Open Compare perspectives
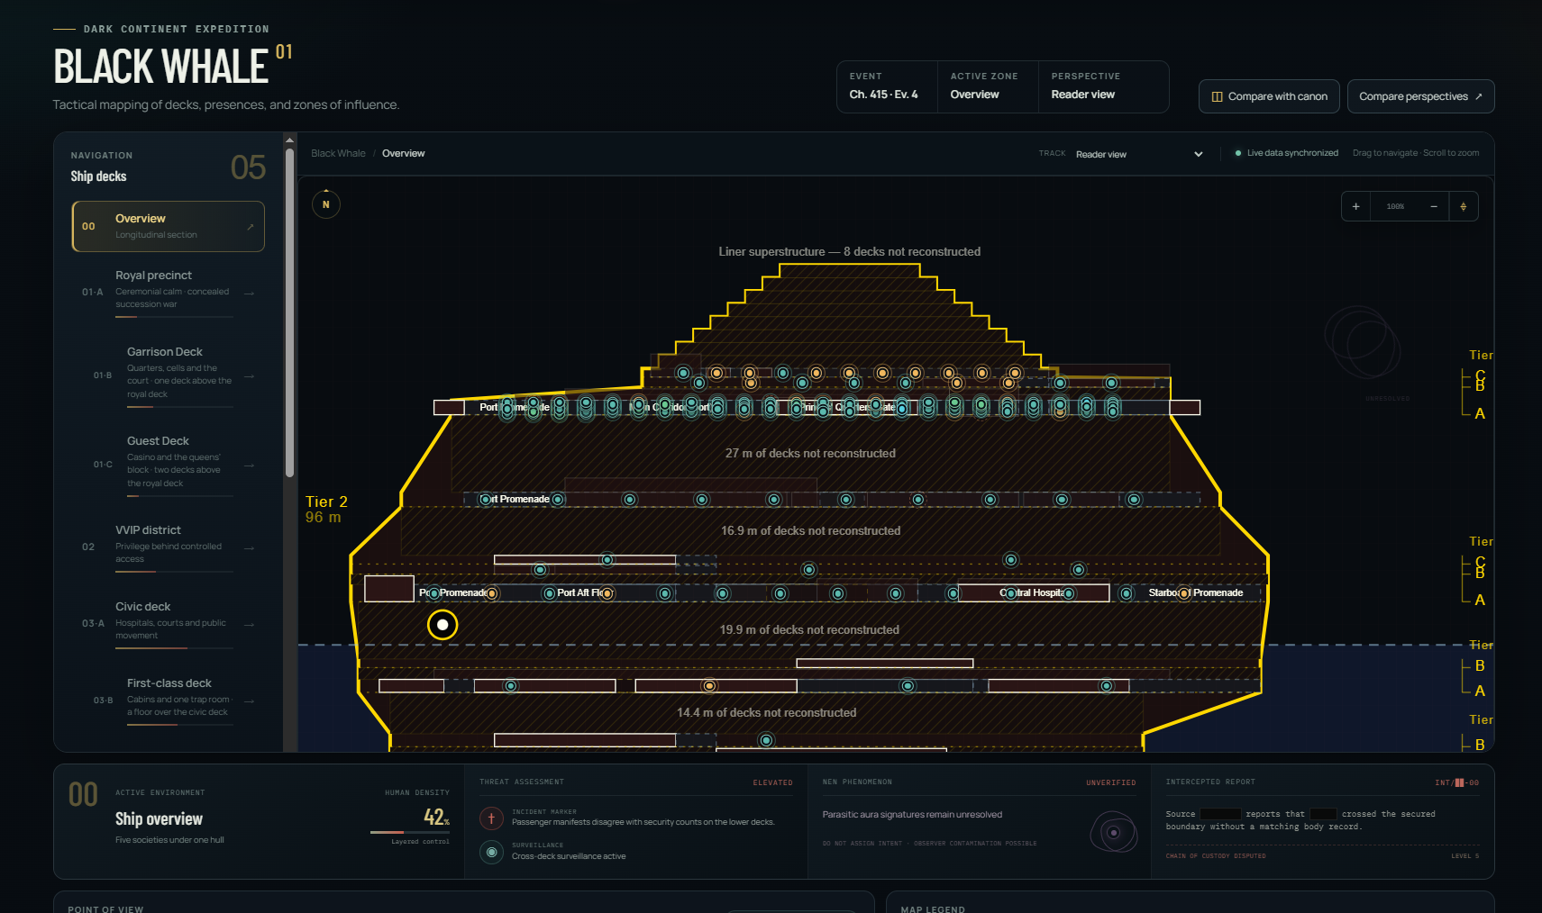Screen dimensions: 1542x913 [1420, 96]
